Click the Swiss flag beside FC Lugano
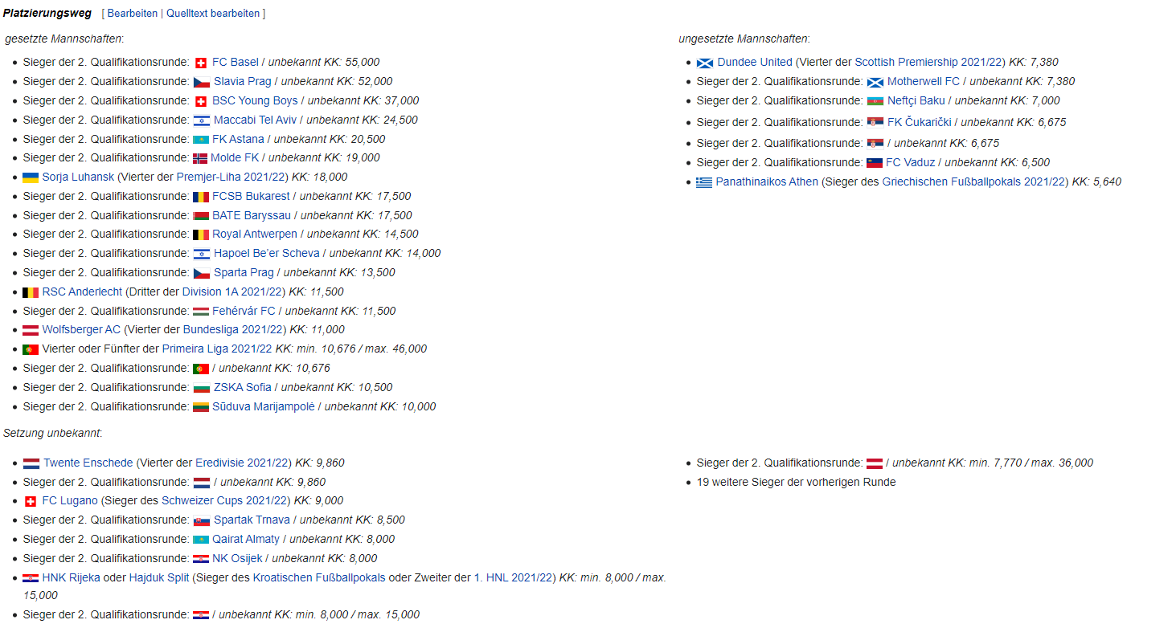 31,501
